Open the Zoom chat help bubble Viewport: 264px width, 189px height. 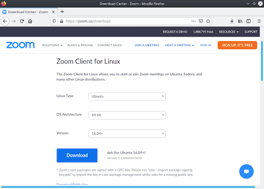[x=246, y=171]
